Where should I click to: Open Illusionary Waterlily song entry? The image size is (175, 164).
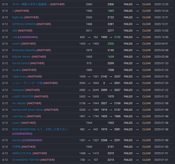click(x=24, y=50)
